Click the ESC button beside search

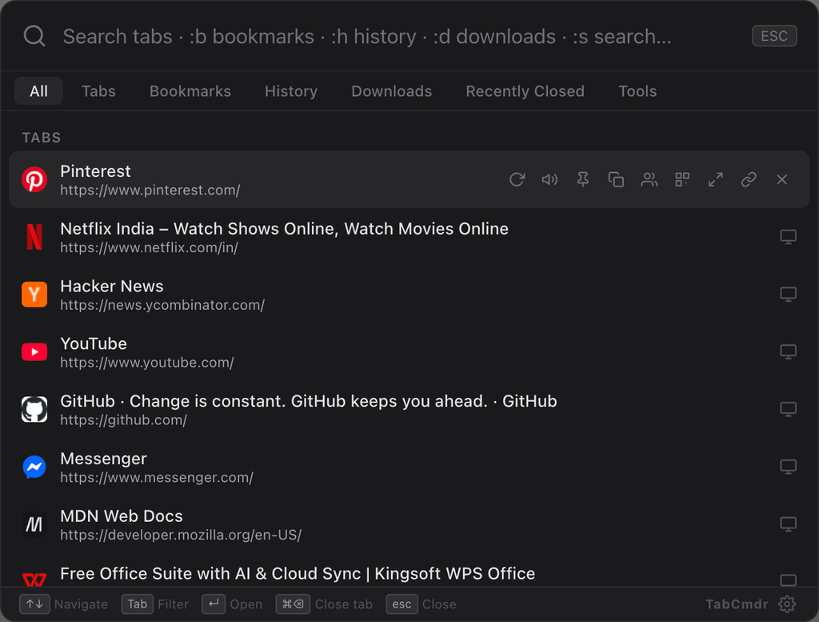[774, 36]
